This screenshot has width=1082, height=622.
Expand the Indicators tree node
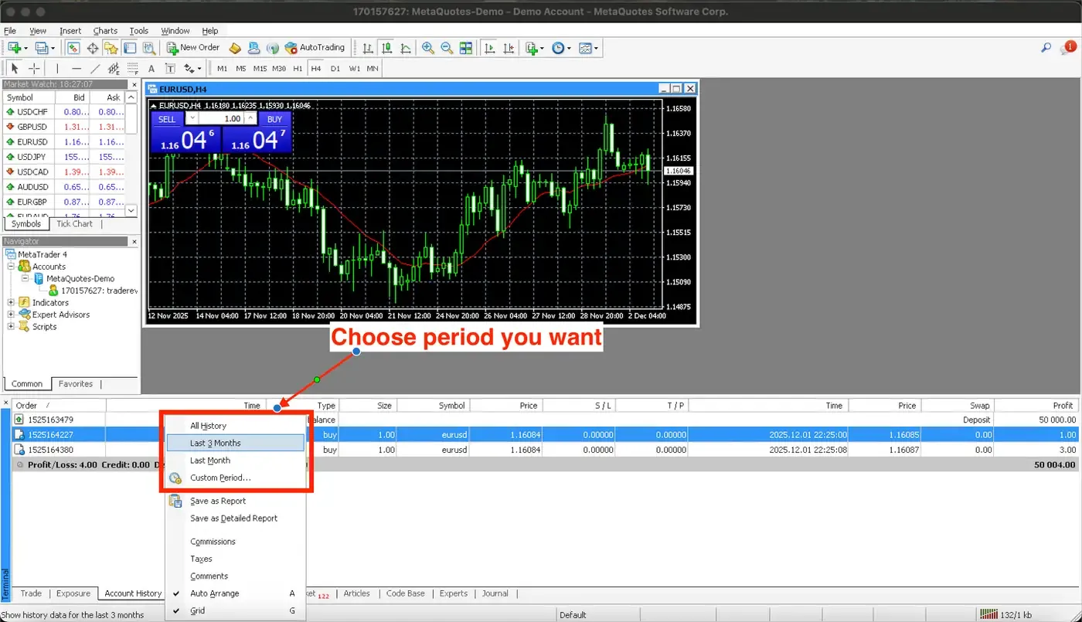pos(11,303)
